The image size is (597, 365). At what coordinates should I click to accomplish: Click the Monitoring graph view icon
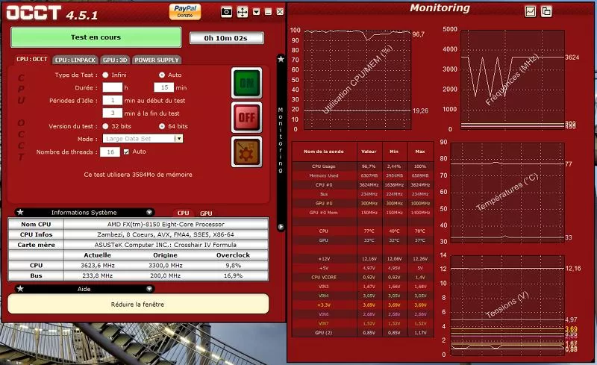(531, 11)
